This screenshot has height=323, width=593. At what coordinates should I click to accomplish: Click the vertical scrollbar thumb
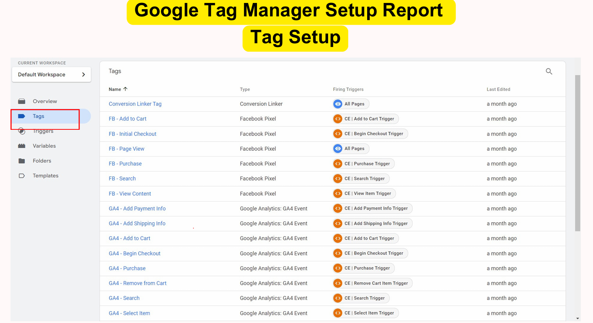(x=577, y=153)
